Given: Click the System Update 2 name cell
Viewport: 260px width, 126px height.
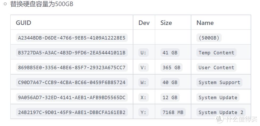Looking at the screenshot, I should click(x=221, y=112).
